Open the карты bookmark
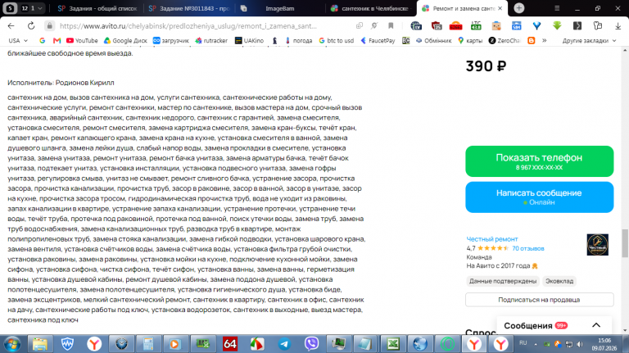 click(x=470, y=40)
